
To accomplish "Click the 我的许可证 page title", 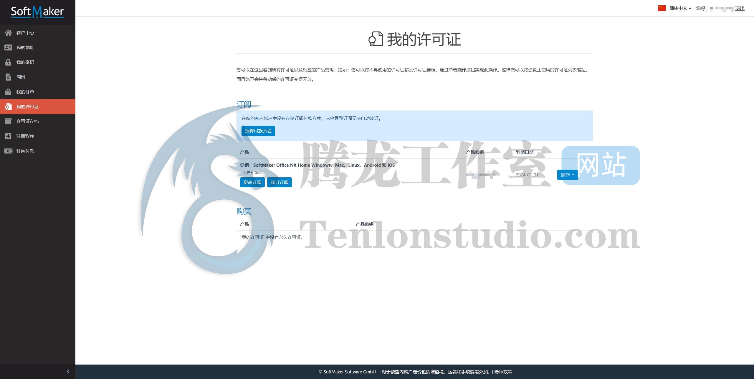I will click(424, 39).
